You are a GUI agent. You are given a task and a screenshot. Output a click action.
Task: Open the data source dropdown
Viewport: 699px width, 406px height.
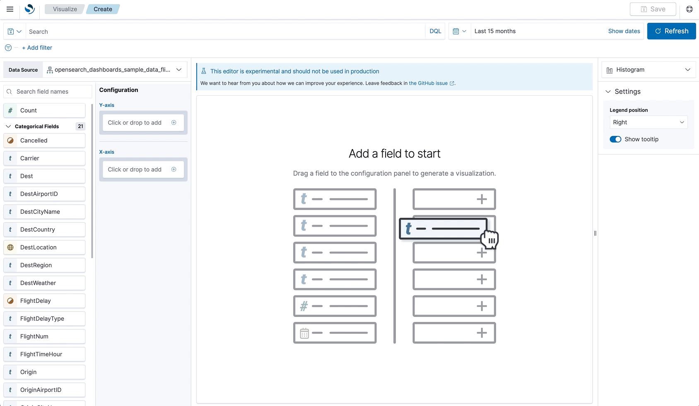click(x=115, y=70)
